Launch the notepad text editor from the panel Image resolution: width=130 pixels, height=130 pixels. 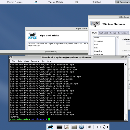click(67, 127)
